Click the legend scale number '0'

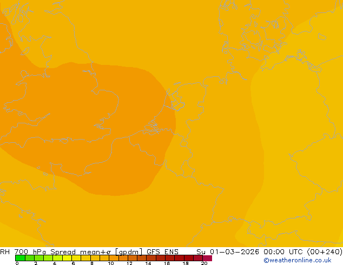click(17, 263)
